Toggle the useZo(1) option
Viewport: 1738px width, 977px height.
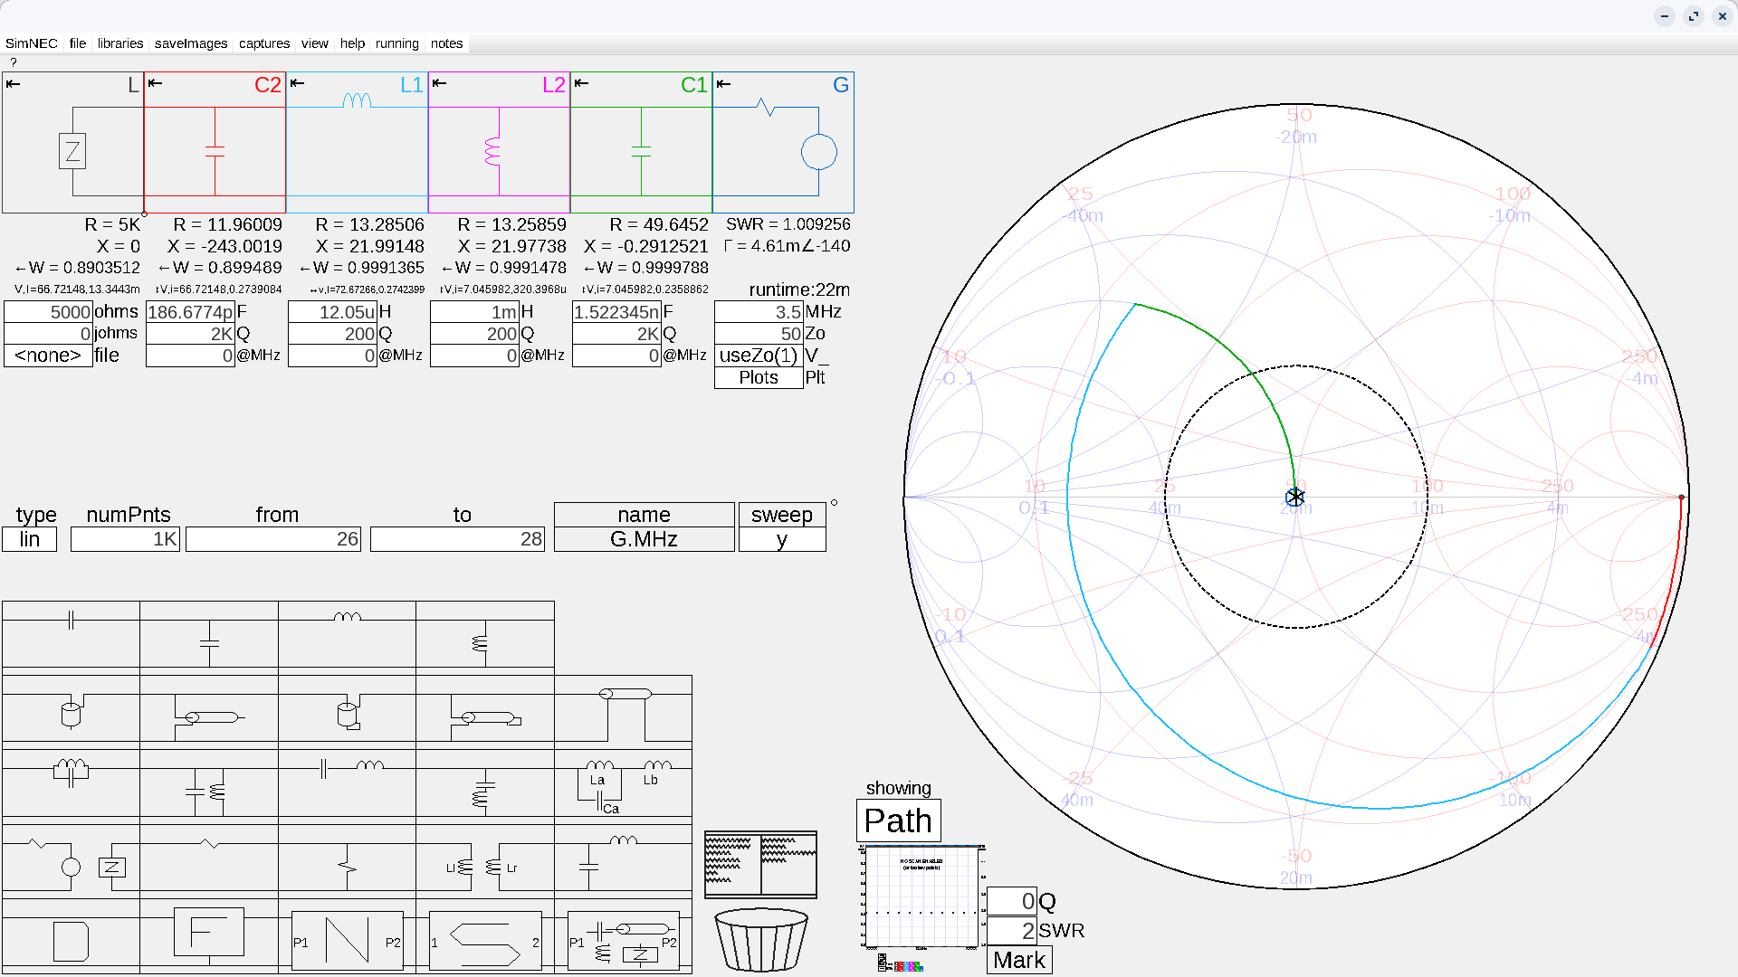759,356
